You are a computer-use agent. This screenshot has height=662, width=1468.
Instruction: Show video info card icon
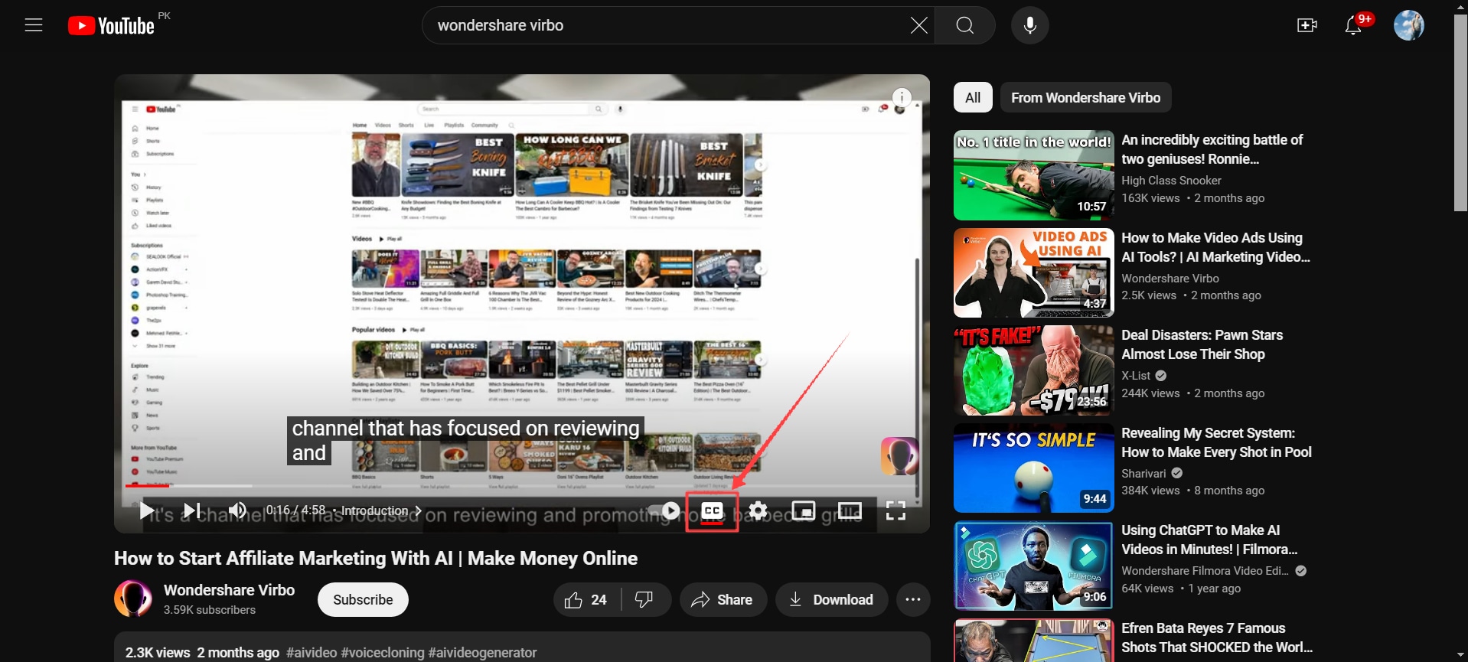[x=902, y=97]
